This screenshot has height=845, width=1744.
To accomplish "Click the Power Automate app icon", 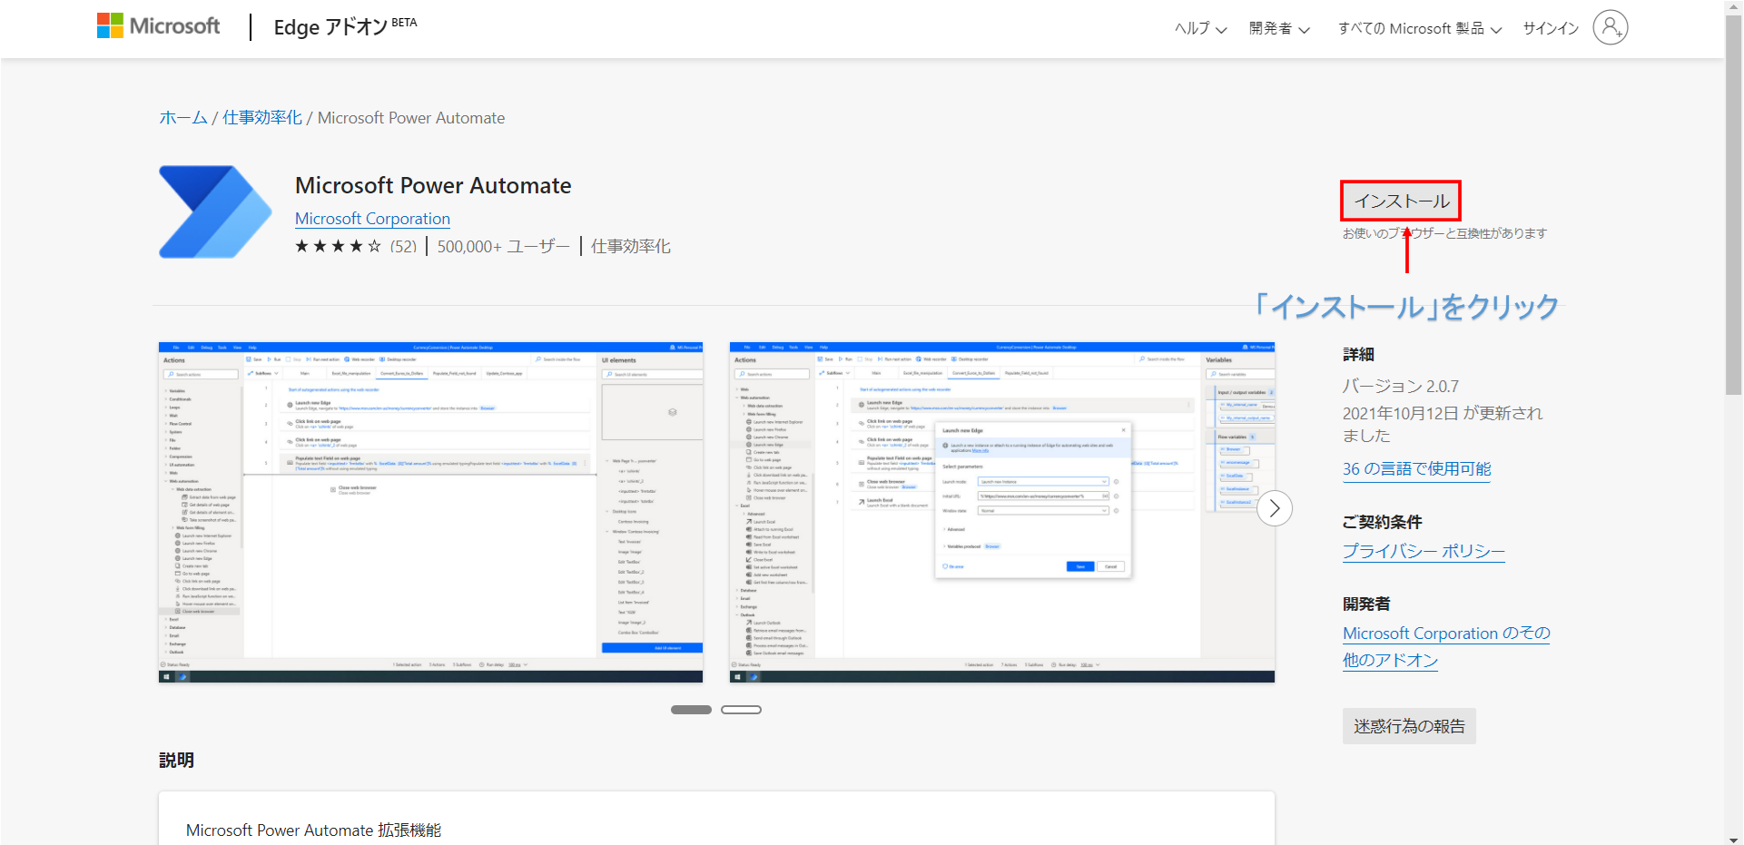I will click(214, 211).
